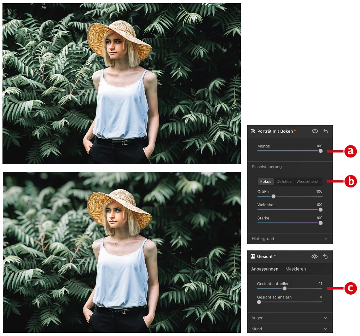360x336 pixels.
Task: Hide the Porträt mit Bokeh effect
Action: tap(314, 131)
